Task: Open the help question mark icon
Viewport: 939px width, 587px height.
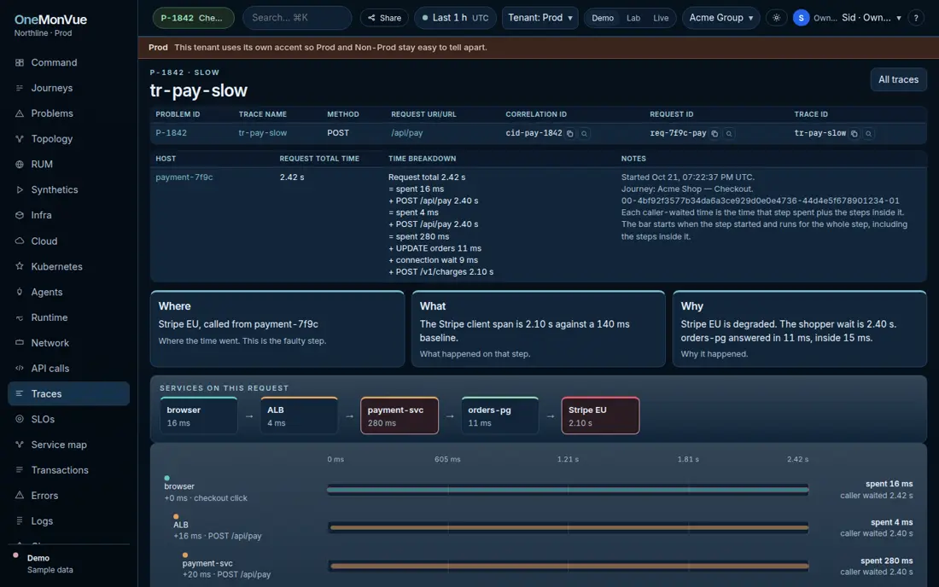Action: (x=916, y=18)
